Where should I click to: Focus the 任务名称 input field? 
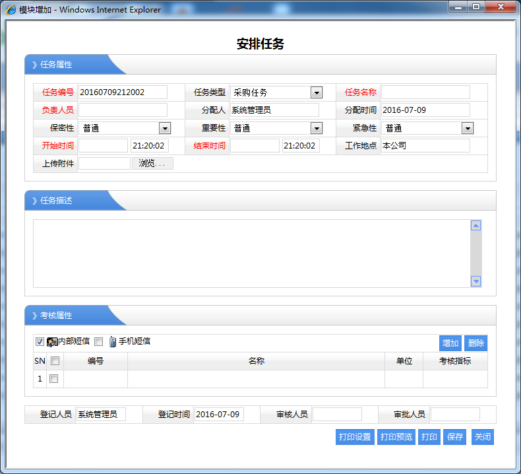pyautogui.click(x=425, y=92)
